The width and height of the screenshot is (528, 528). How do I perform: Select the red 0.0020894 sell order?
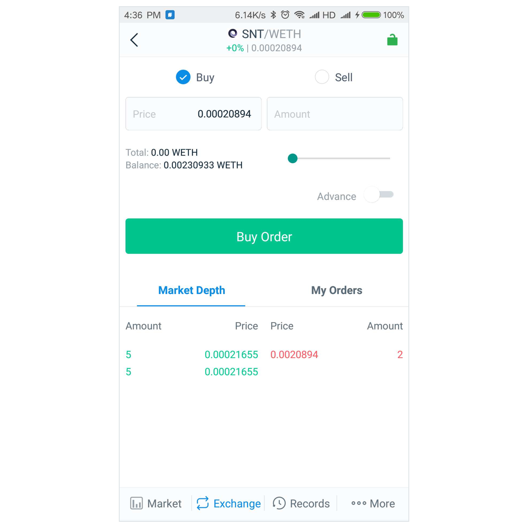pos(337,355)
